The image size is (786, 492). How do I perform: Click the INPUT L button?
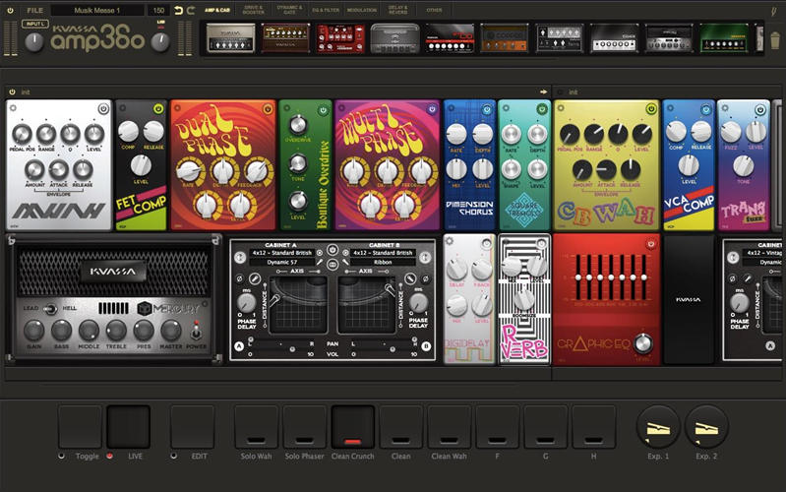35,24
